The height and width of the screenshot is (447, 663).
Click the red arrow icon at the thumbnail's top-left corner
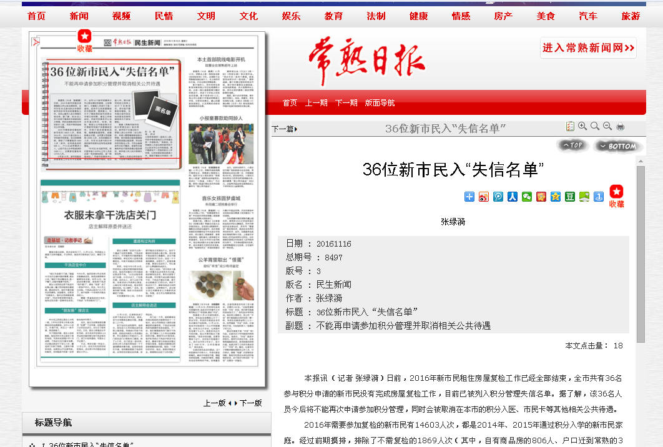(36, 42)
